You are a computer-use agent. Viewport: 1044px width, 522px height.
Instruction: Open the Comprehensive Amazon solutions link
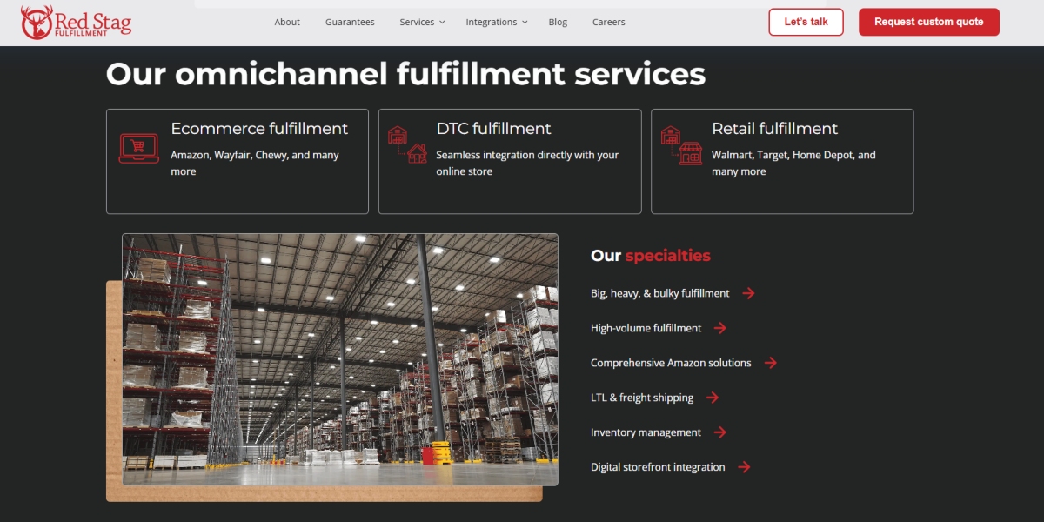[671, 363]
